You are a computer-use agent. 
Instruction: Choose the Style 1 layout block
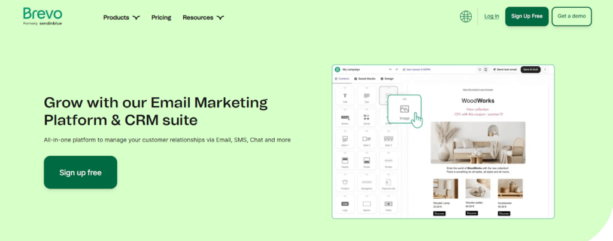(345, 140)
